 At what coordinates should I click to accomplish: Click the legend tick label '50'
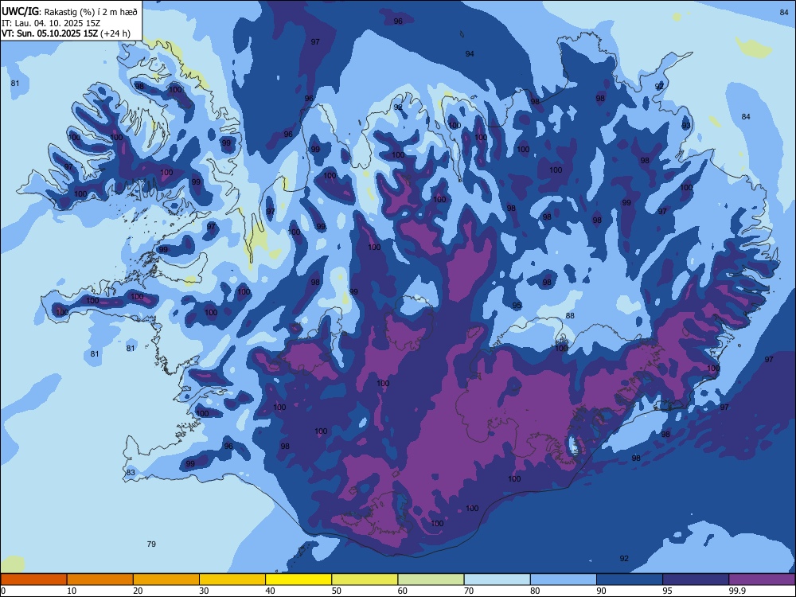tap(337, 591)
